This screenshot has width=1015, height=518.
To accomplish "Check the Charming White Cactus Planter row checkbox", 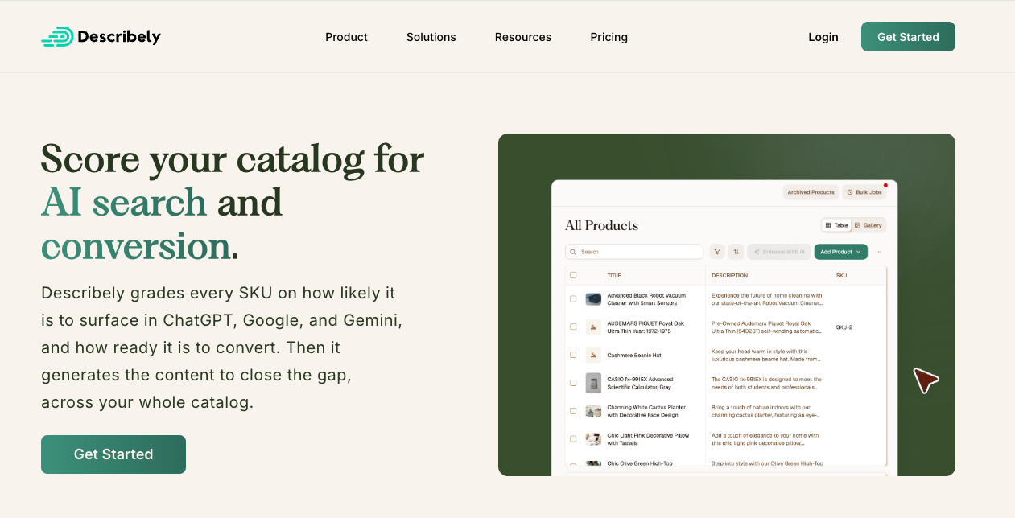I will pos(573,411).
